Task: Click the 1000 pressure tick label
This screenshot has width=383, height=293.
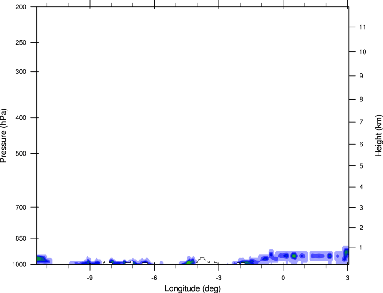Action: [x=19, y=264]
